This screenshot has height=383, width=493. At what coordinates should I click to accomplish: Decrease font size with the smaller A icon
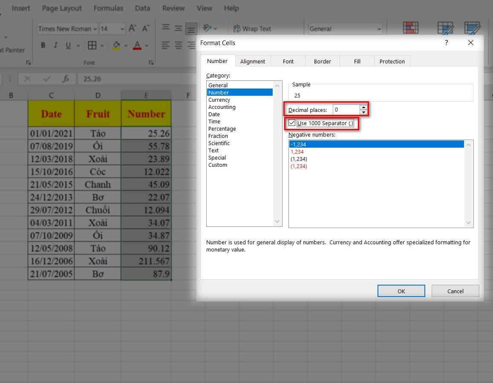click(146, 28)
